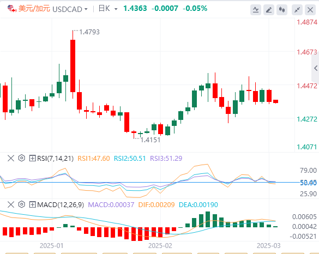Screen dimensions: 319x254
Task: Expand the MACD panel plus icon
Action: 32,204
